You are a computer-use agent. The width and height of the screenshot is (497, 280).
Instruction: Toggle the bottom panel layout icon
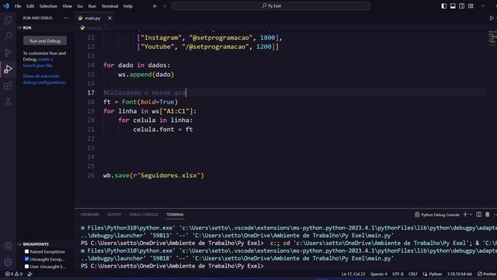(x=453, y=6)
